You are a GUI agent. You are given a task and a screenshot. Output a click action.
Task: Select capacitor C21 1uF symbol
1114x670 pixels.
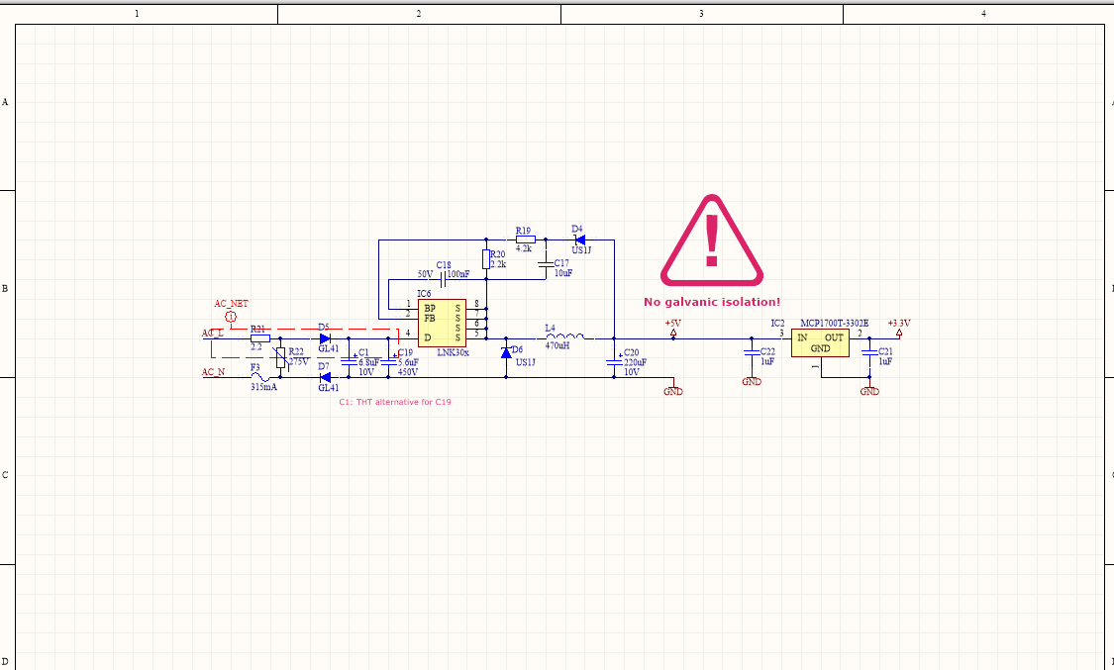click(x=869, y=352)
